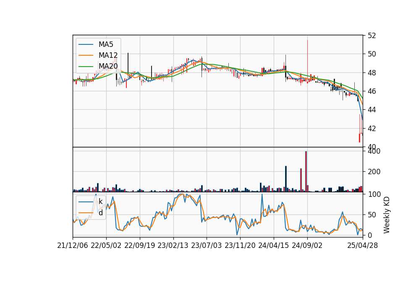Click the volume axis value 400
The width and height of the screenshot is (403, 289).
point(374,151)
